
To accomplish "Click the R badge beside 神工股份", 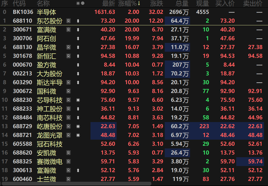I will (x=68, y=109).
